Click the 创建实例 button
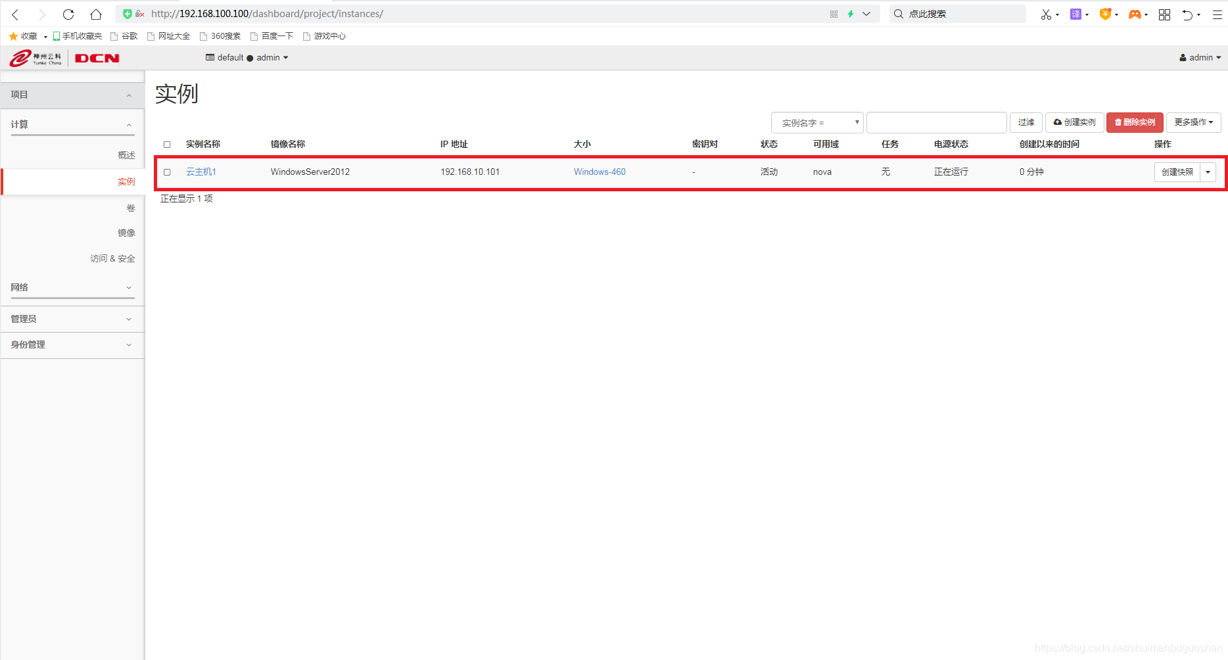The image size is (1228, 660). tap(1074, 122)
